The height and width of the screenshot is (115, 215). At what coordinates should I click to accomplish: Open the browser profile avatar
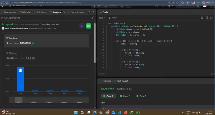tap(193, 3)
